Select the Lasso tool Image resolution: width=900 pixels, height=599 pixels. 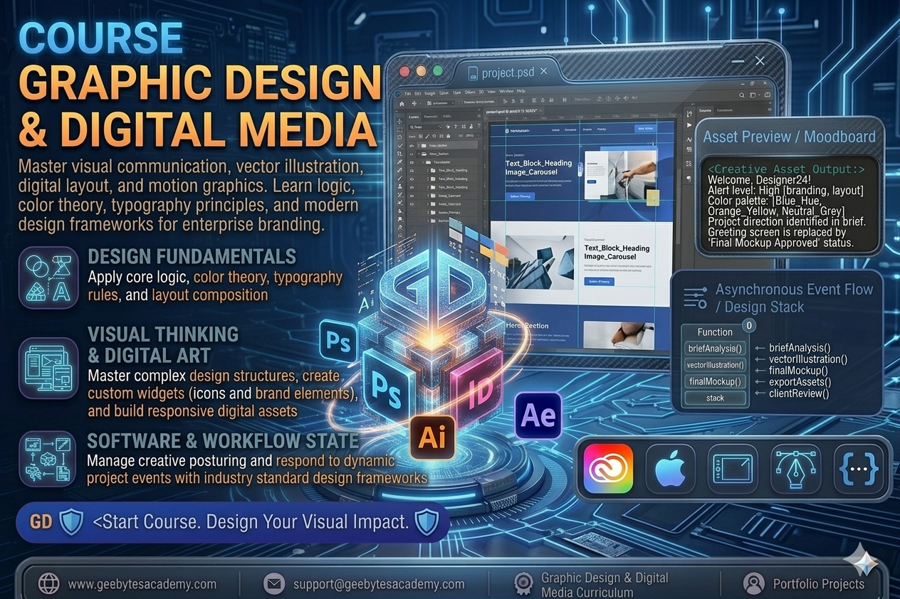point(399,137)
